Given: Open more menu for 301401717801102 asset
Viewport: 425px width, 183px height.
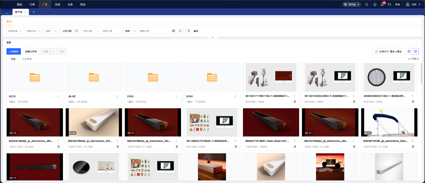Looking at the screenshot, I should coord(294,96).
